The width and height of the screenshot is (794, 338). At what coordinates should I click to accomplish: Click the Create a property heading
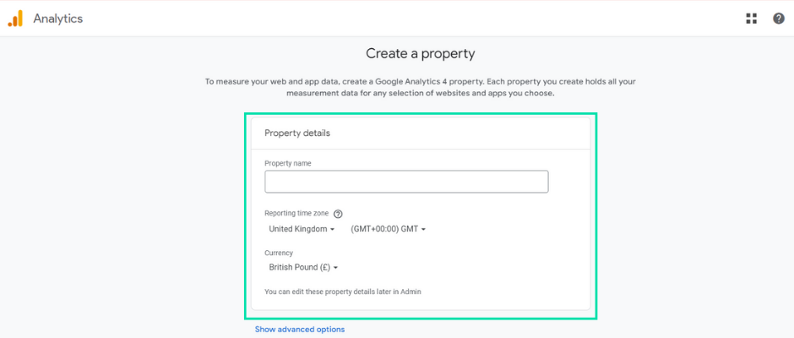pos(421,53)
